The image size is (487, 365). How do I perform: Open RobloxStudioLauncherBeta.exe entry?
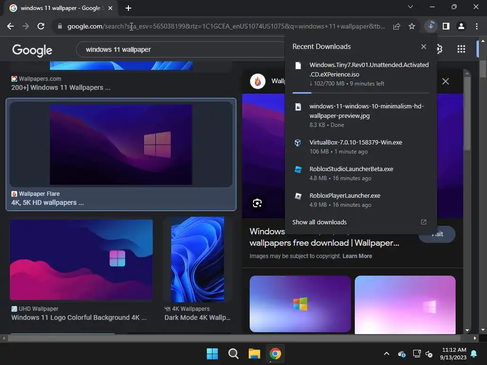pyautogui.click(x=361, y=173)
